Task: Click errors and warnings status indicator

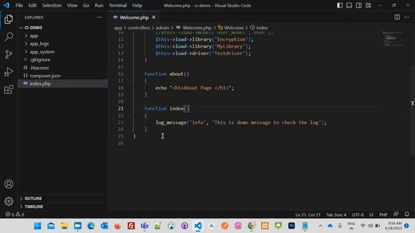Action: click(15, 214)
